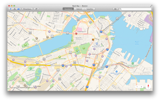Zoom in with the plus button
This screenshot has width=160, height=101.
click(141, 87)
